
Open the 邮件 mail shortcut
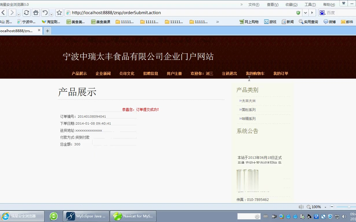pos(347,22)
